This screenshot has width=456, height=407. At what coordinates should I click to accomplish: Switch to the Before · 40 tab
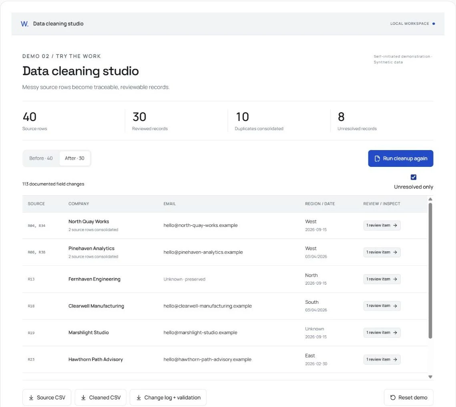click(x=41, y=158)
